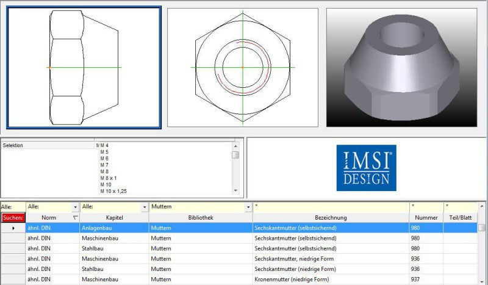The height and width of the screenshot is (285, 488).
Task: Click the Alle: filter cell in the first filter column
Action: point(13,207)
